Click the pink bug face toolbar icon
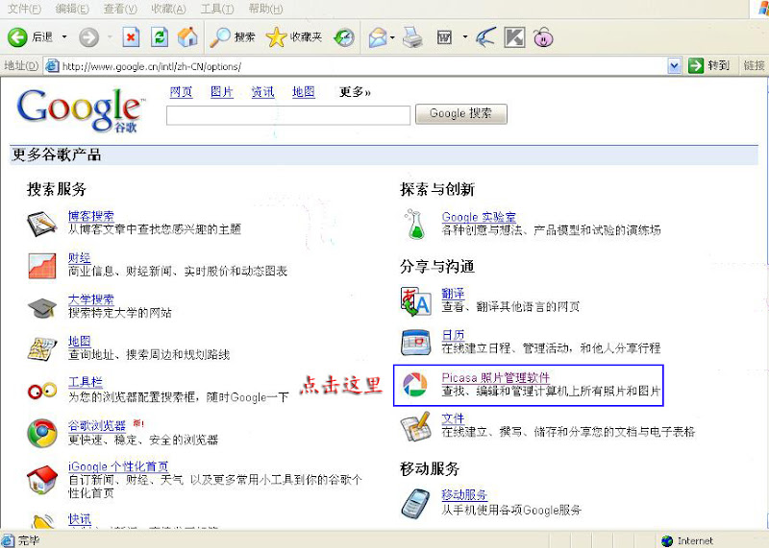The height and width of the screenshot is (548, 769). [x=543, y=37]
